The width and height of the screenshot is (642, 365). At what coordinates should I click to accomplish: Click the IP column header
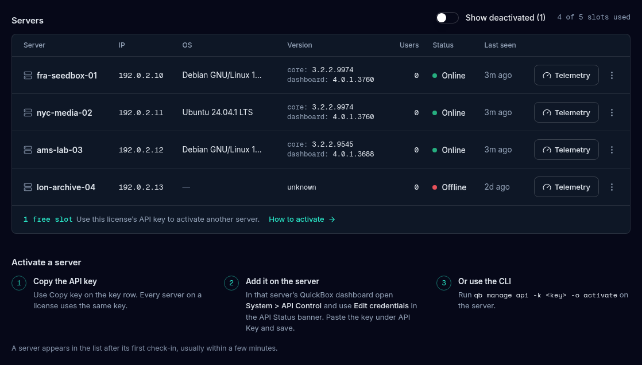(x=122, y=45)
